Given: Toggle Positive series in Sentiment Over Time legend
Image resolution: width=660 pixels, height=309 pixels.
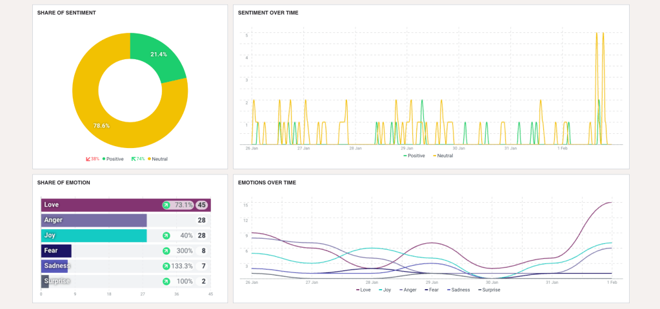Looking at the screenshot, I should click(415, 155).
